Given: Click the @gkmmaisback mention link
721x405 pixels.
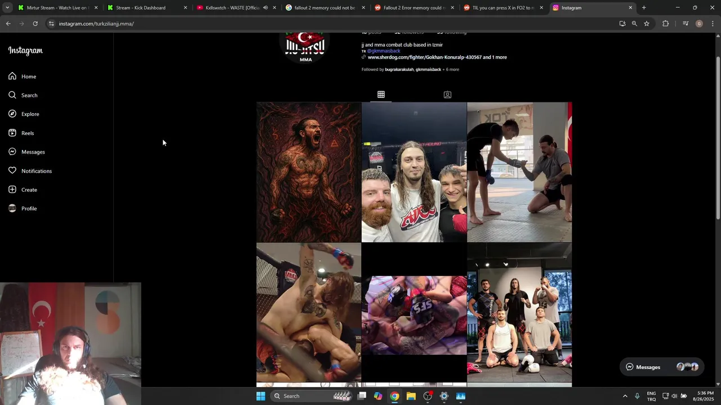Looking at the screenshot, I should [x=384, y=51].
